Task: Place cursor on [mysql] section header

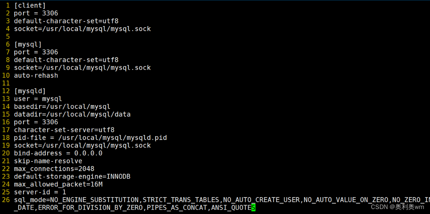Action: pos(28,44)
